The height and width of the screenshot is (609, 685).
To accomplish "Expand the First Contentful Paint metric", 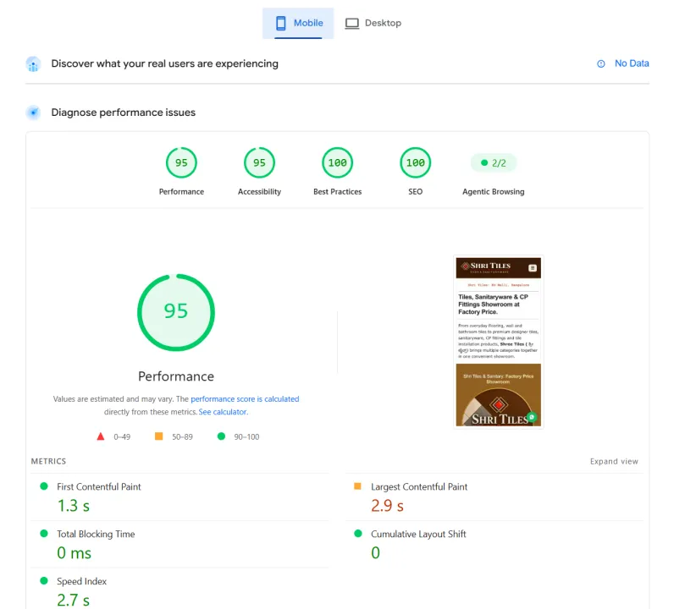I will [180, 497].
